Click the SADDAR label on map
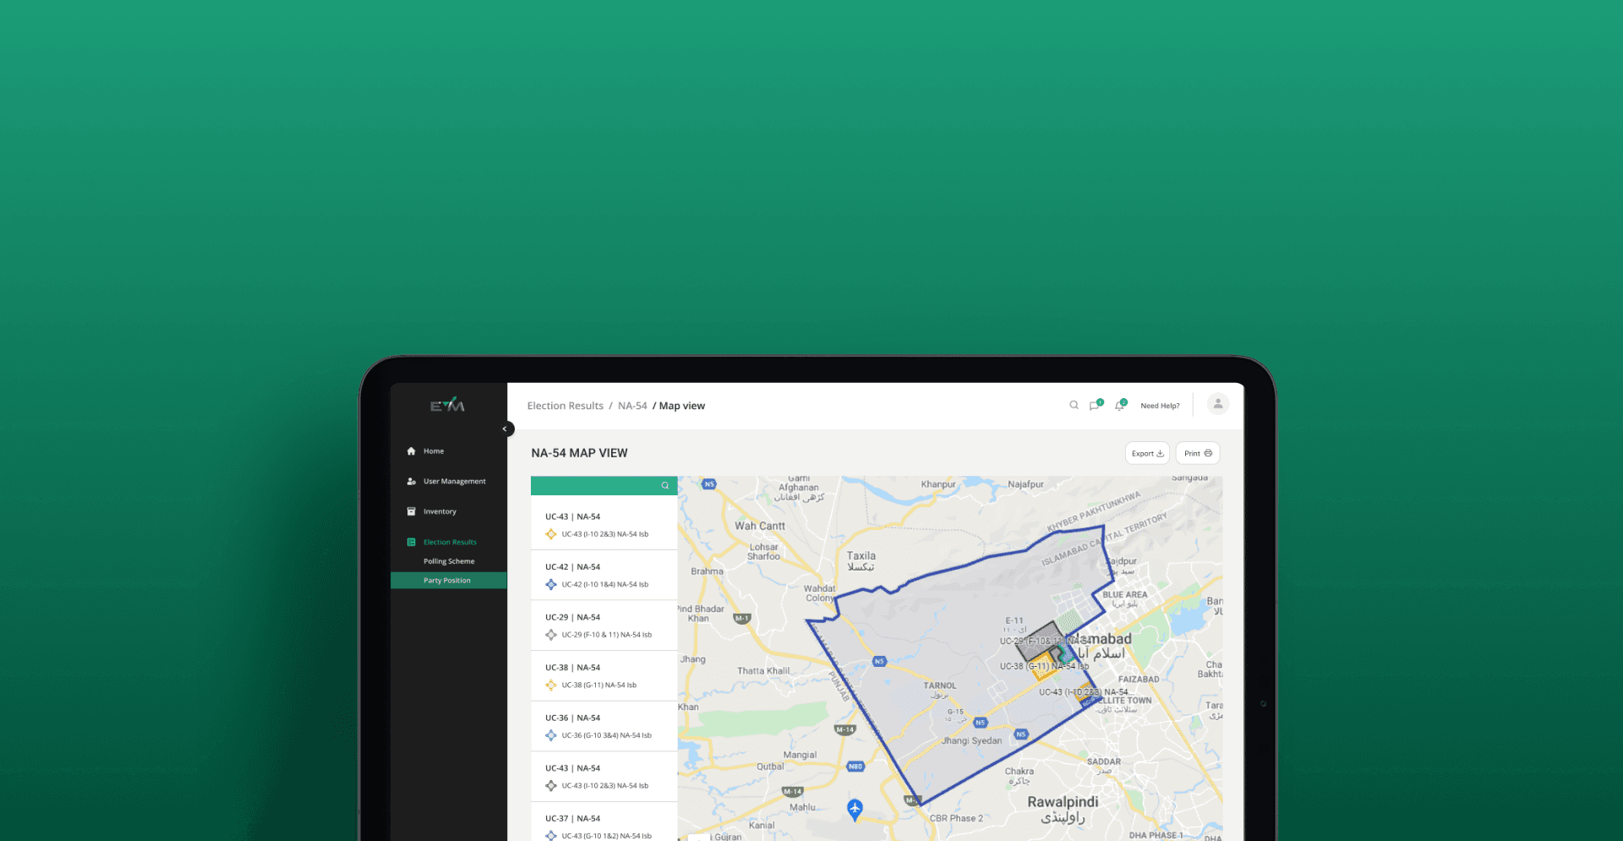This screenshot has width=1623, height=841. (x=1104, y=762)
